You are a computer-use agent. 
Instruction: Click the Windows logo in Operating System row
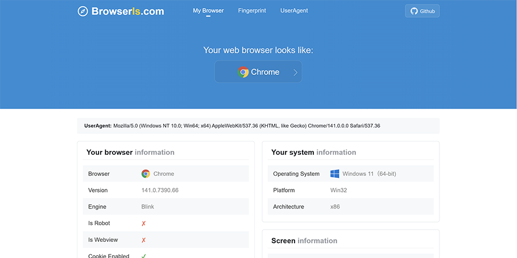[x=334, y=174]
